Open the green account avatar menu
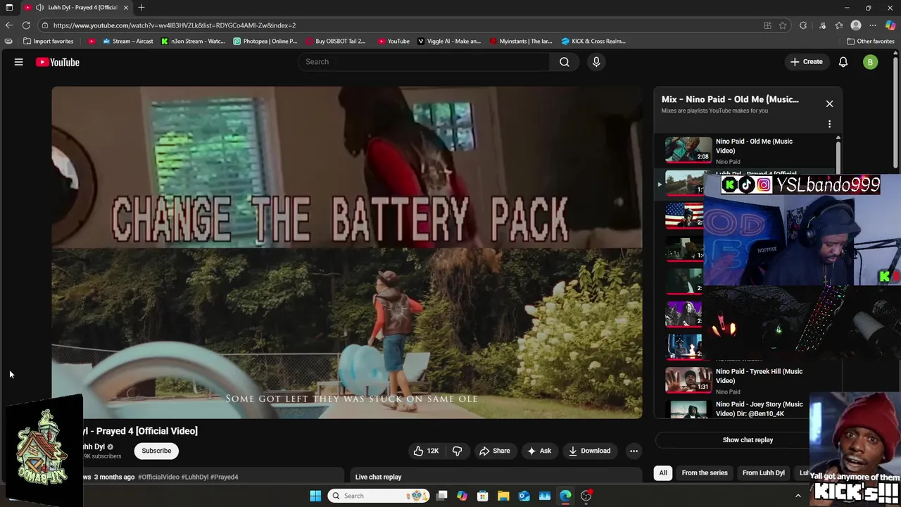Viewport: 901px width, 507px height. click(x=870, y=62)
